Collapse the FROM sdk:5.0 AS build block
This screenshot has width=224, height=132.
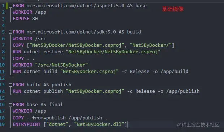[x=10, y=32]
